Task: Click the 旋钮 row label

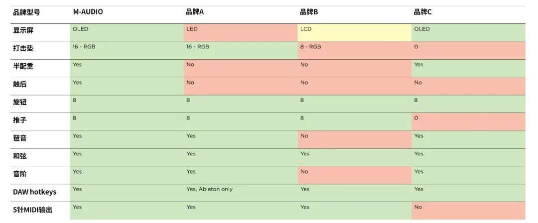Action: point(20,102)
